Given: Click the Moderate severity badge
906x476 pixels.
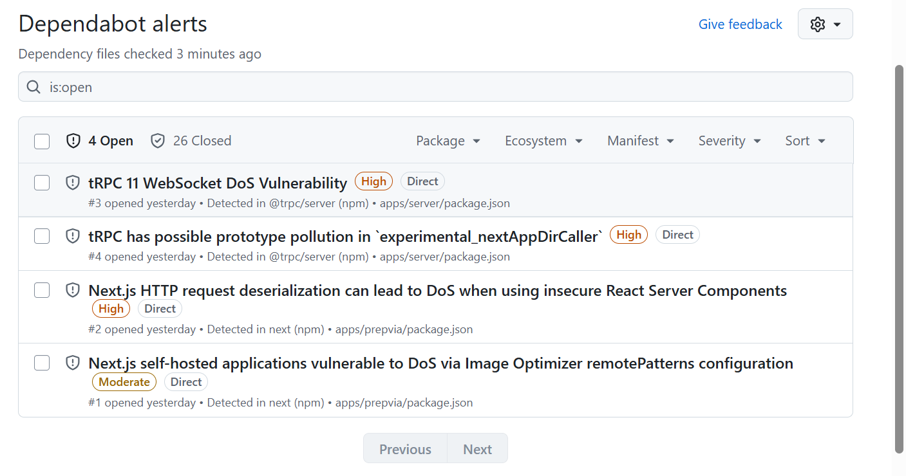Looking at the screenshot, I should tap(124, 381).
